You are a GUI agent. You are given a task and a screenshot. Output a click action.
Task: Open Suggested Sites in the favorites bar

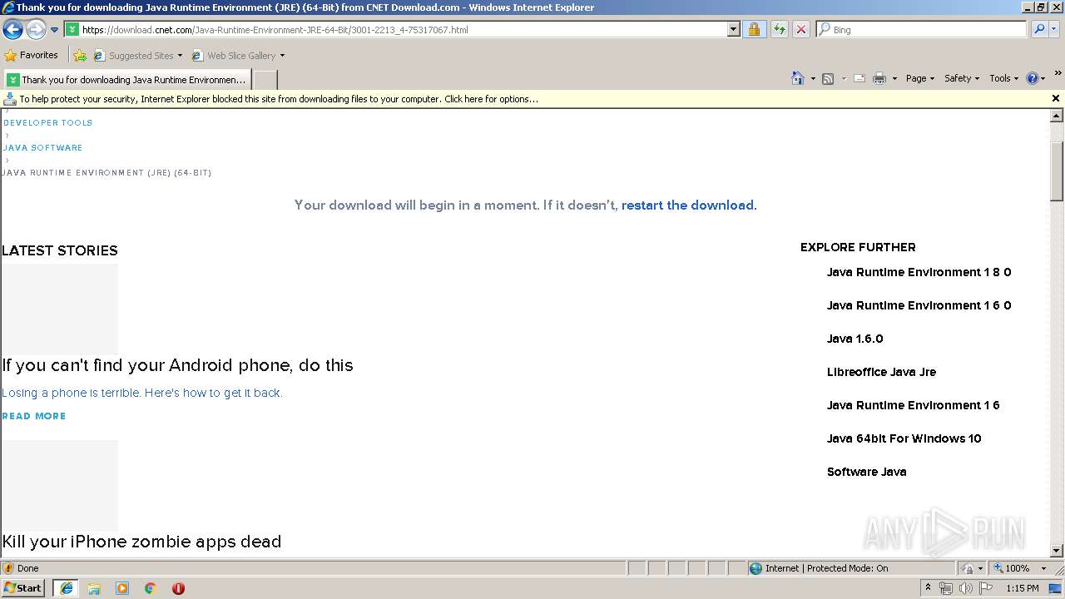pyautogui.click(x=137, y=56)
